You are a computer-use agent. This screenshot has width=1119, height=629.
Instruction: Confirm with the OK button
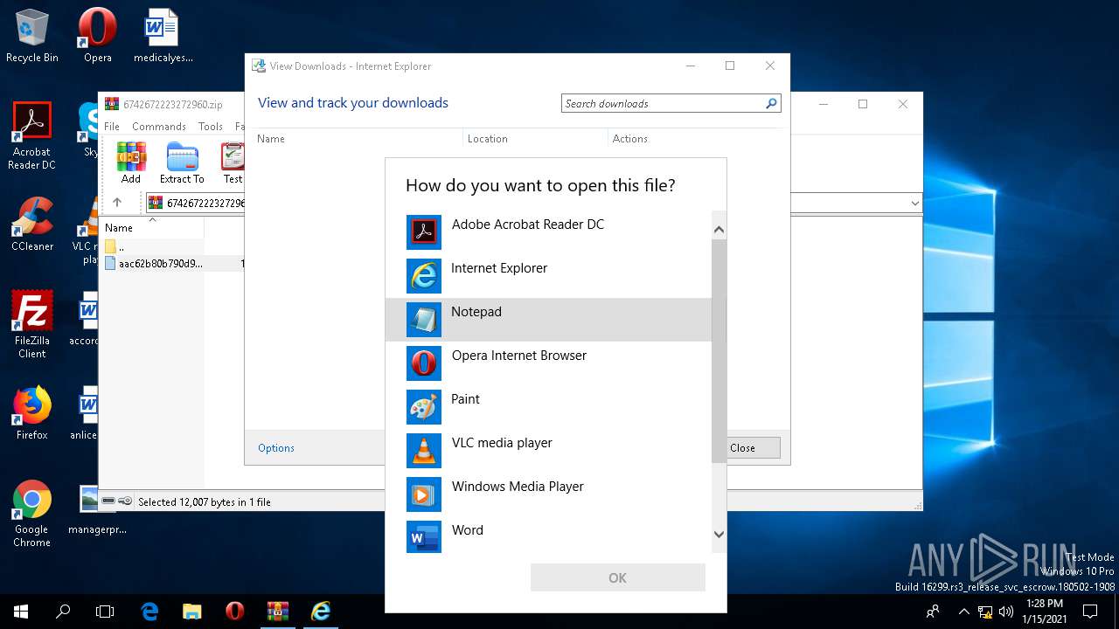tap(617, 577)
